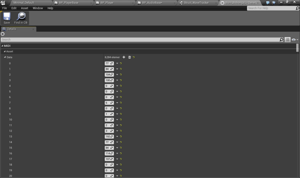This screenshot has width=300, height=178.
Task: Select array index 10 label
Action: (11, 120)
